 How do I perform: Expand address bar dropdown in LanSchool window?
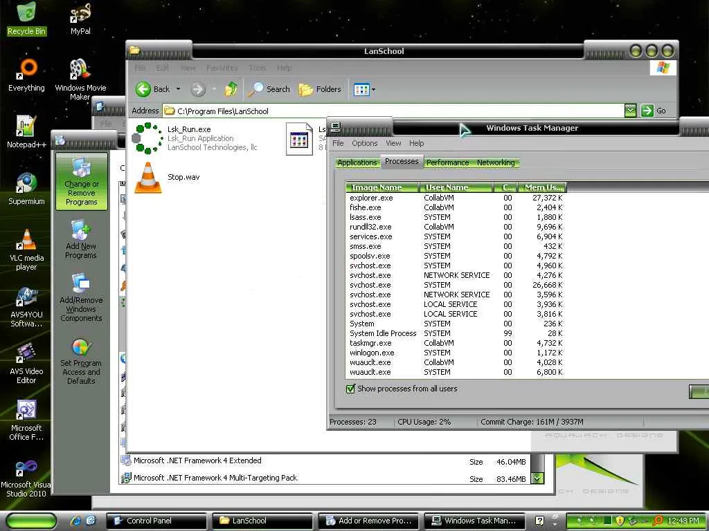(630, 110)
